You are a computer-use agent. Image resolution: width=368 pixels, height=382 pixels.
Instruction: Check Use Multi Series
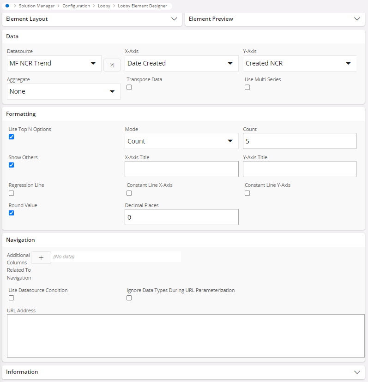click(247, 87)
